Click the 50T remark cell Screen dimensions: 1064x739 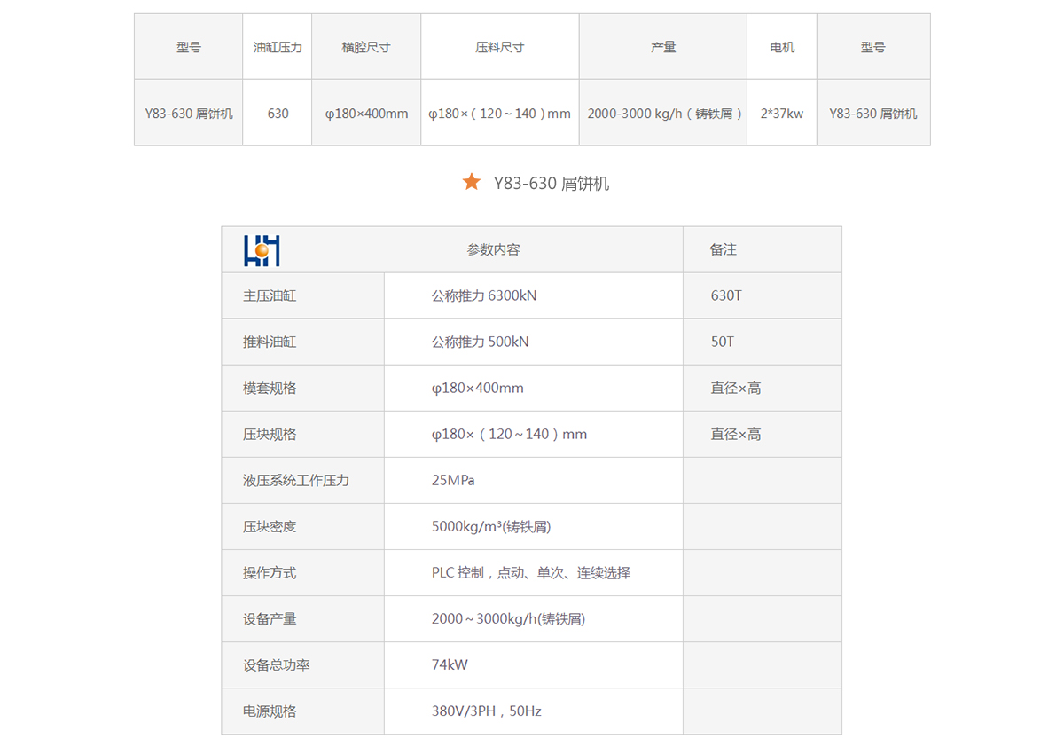723,342
